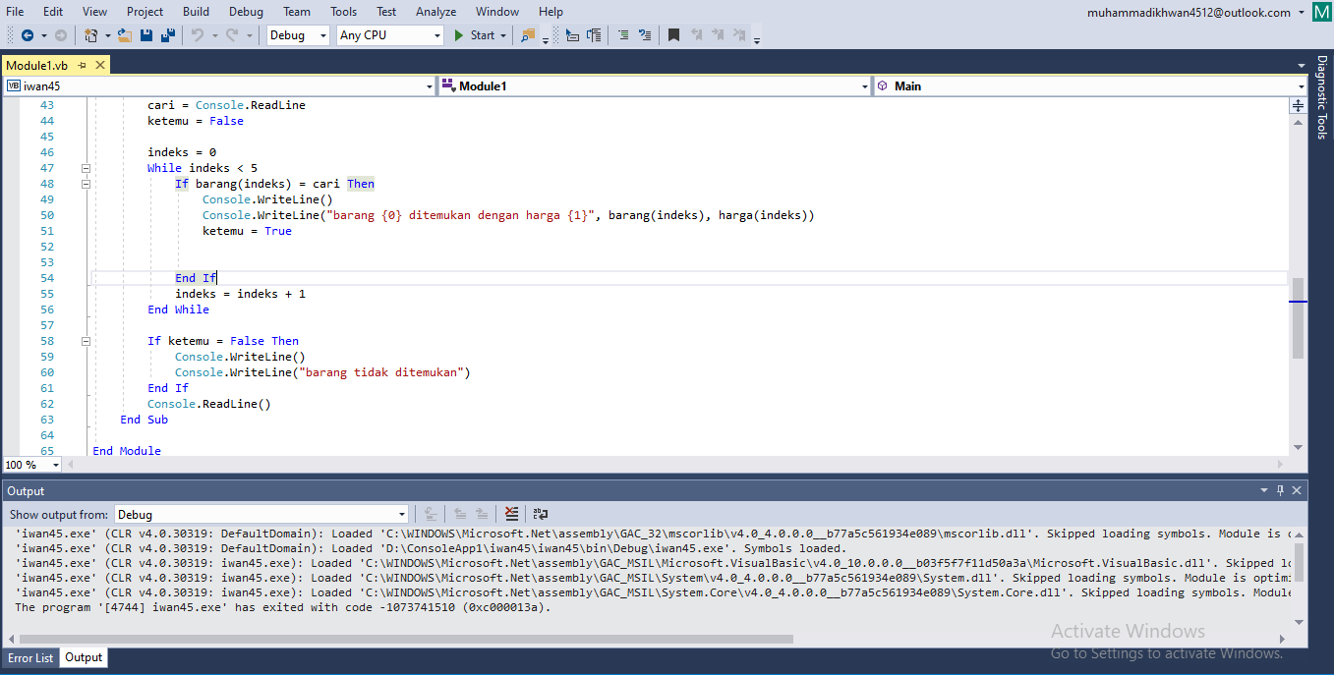
Task: Save all files using Save All icon
Action: [x=169, y=34]
